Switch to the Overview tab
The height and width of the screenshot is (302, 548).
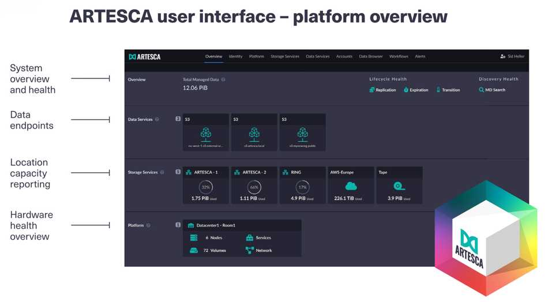tap(213, 56)
